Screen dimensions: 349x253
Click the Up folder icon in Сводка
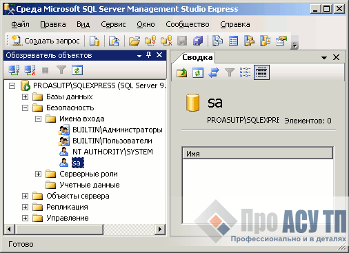[x=182, y=72]
